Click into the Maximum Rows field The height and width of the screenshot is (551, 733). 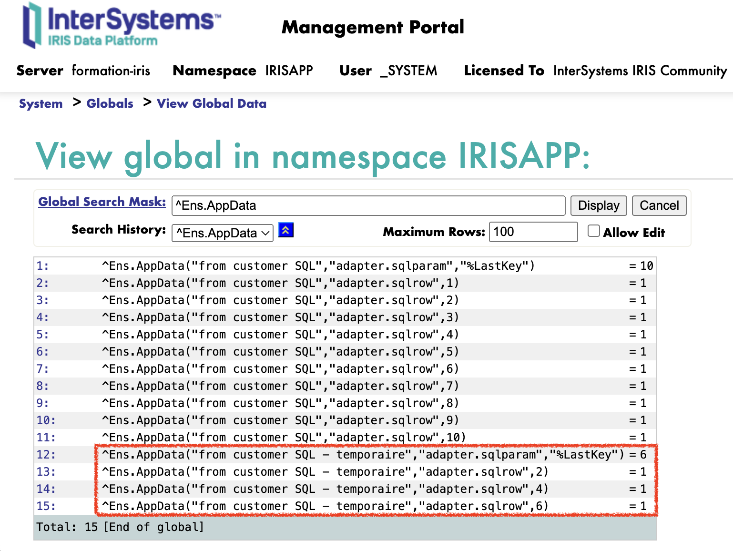[x=533, y=232]
